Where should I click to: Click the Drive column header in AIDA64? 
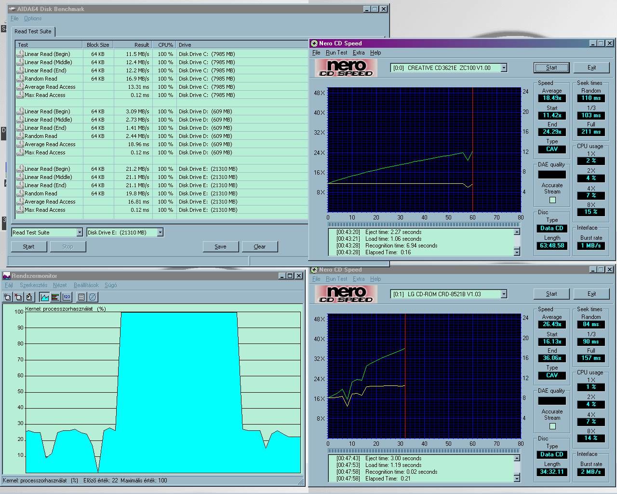point(242,45)
